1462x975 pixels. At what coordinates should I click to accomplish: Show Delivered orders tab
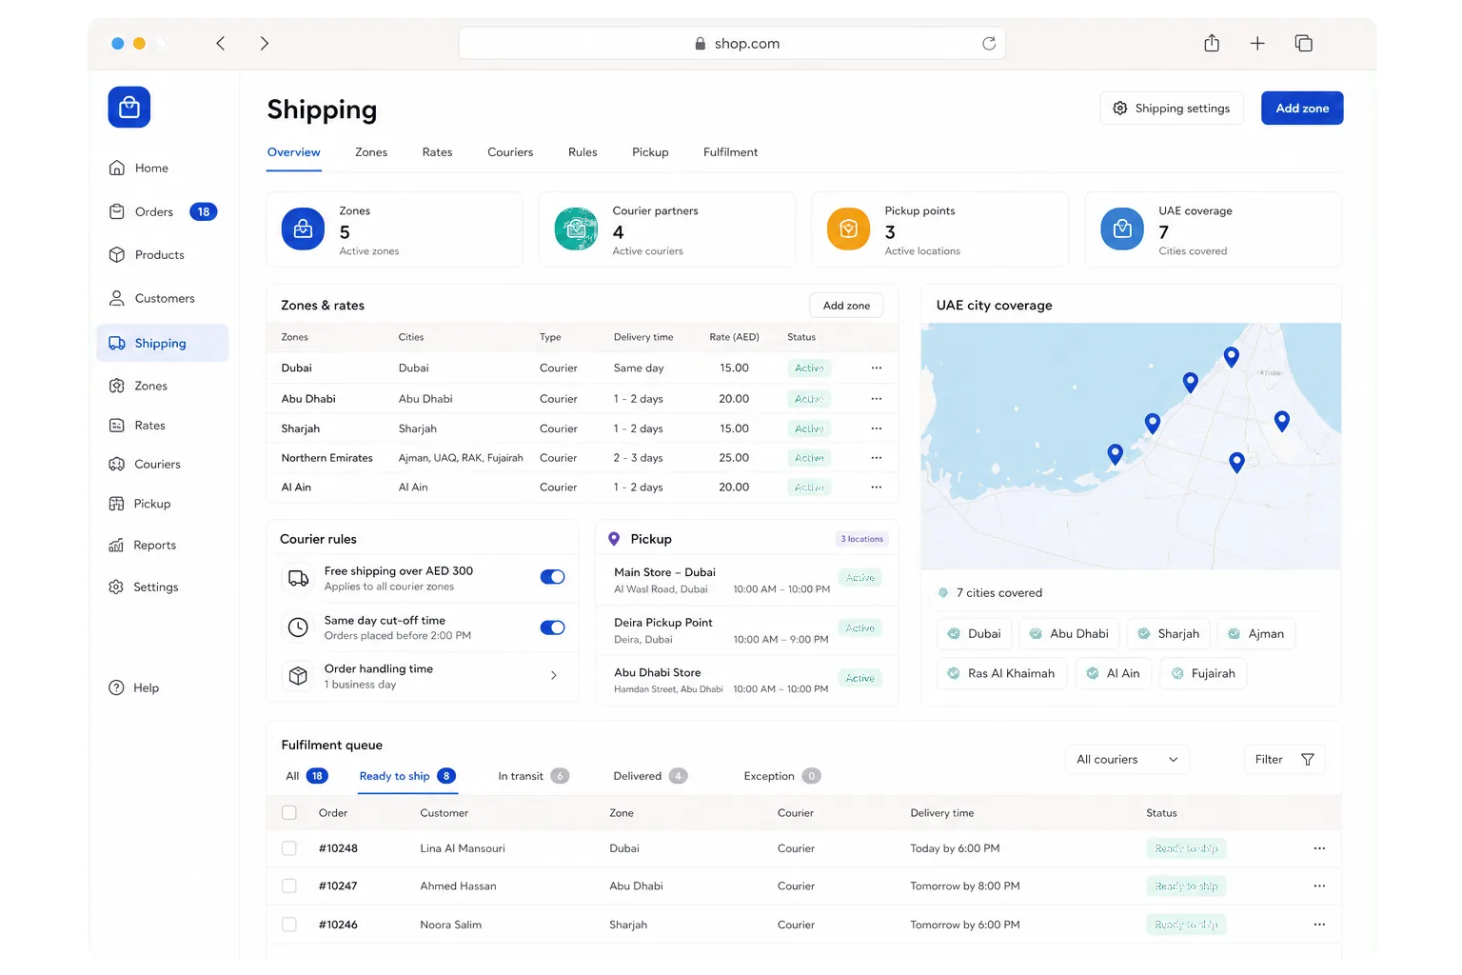pyautogui.click(x=650, y=777)
